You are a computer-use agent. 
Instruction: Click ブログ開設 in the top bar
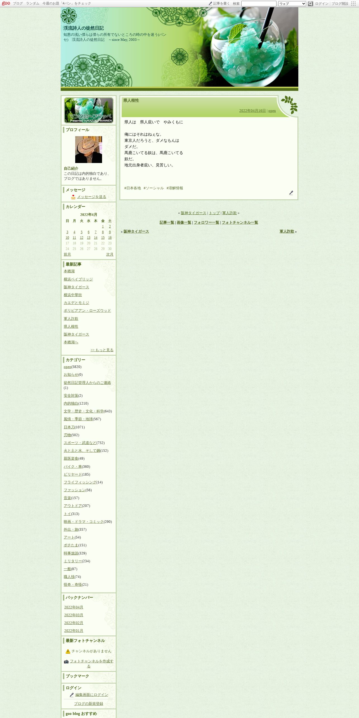(340, 4)
